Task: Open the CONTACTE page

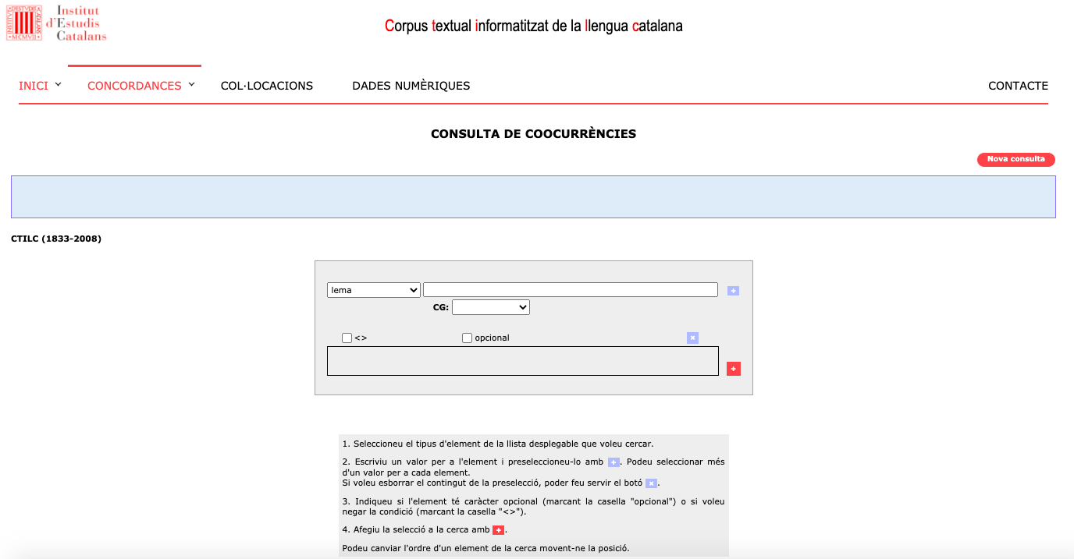Action: [1018, 85]
